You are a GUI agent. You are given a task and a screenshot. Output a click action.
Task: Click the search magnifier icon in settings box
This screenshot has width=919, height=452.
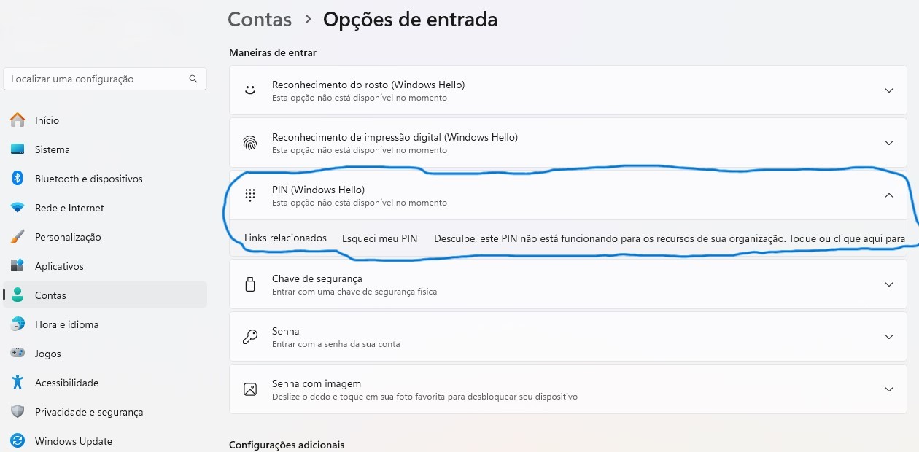[x=193, y=79]
